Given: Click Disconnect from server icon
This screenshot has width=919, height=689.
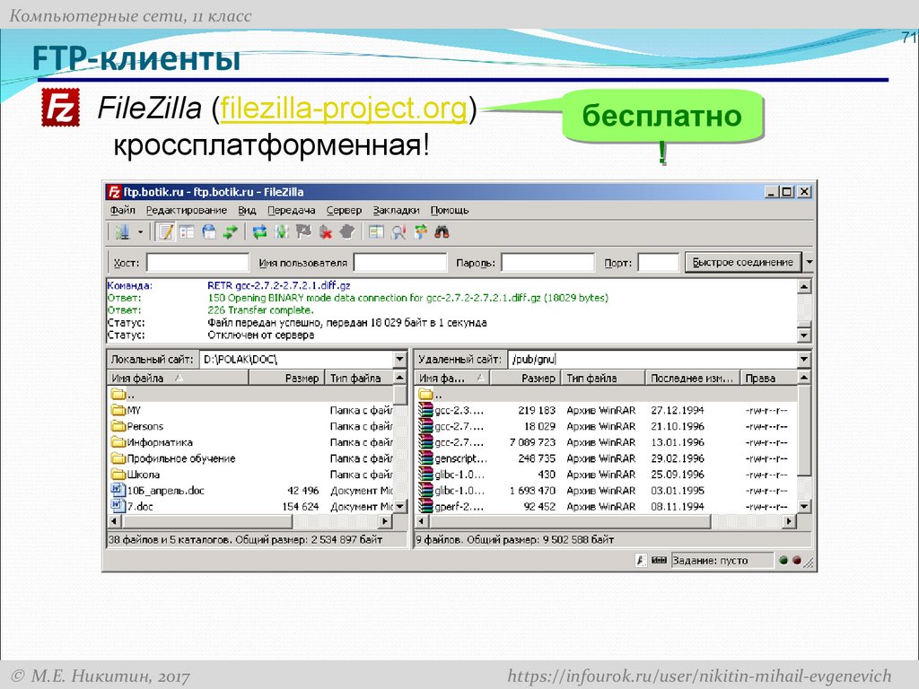Looking at the screenshot, I should pyautogui.click(x=325, y=232).
